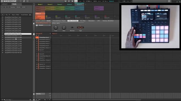
Task: Select the Scene 5 header
Action: click(79, 4)
